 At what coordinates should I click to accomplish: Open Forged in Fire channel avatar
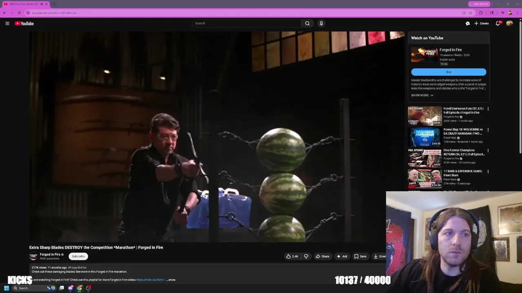[x=33, y=256]
